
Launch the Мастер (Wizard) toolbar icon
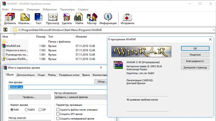(92, 17)
